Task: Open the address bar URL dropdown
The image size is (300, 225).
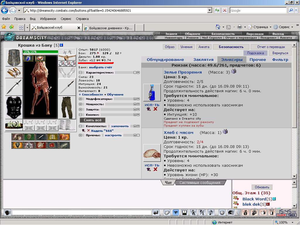Action: tap(210, 10)
